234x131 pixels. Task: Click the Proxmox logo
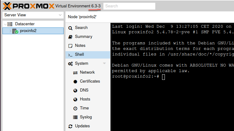(28, 6)
